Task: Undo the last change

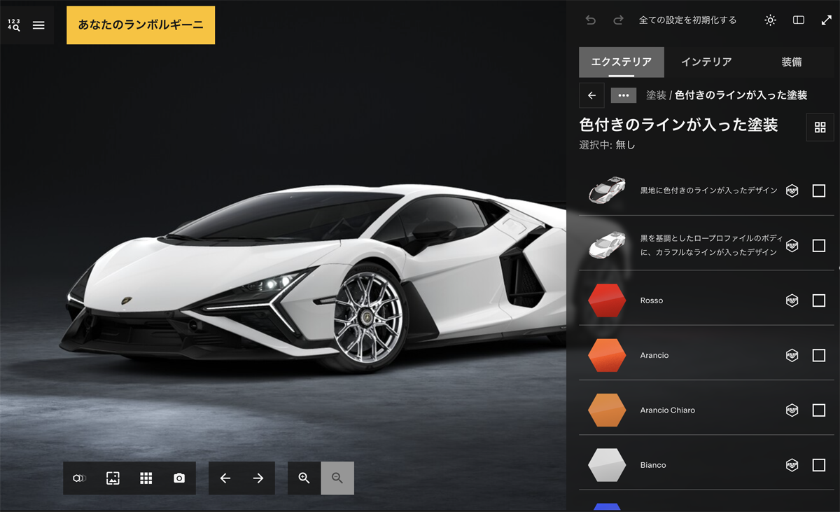Action: pyautogui.click(x=591, y=20)
